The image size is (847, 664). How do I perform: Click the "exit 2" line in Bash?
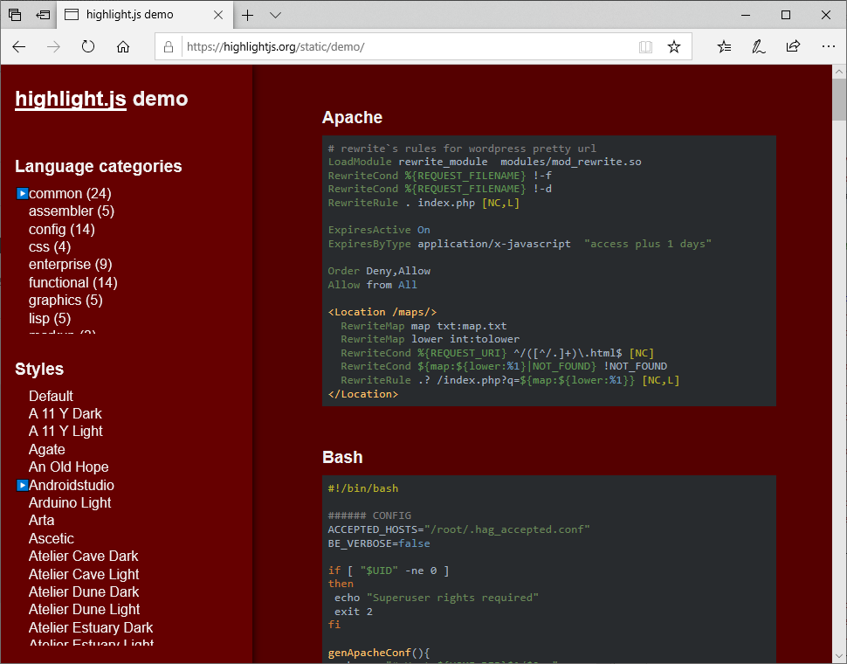click(354, 612)
